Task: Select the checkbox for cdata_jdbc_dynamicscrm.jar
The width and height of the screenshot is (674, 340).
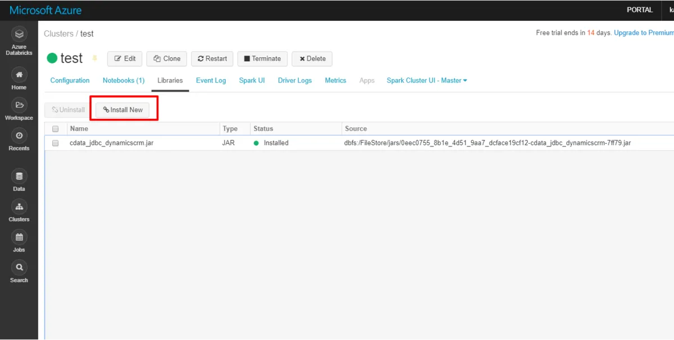Action: (55, 143)
